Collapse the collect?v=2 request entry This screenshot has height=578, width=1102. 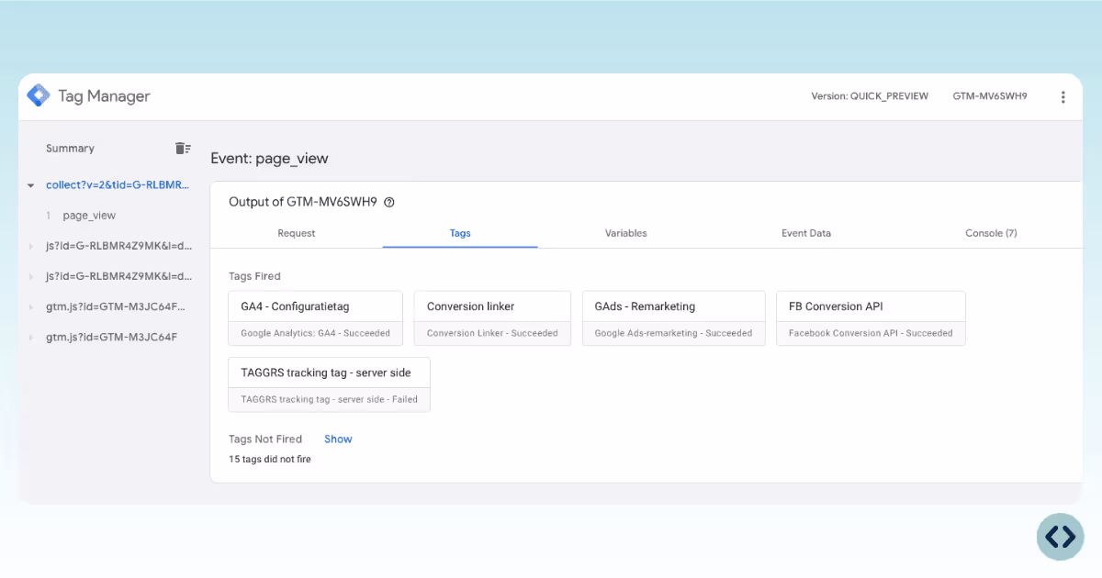point(31,185)
